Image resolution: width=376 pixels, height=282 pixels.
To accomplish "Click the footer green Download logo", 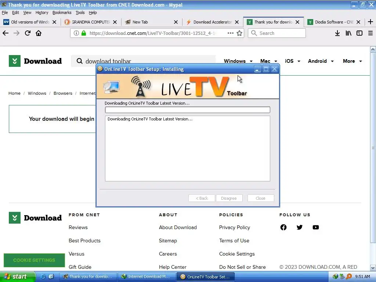I will [35, 218].
